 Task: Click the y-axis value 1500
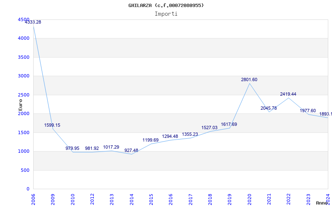click(x=24, y=132)
